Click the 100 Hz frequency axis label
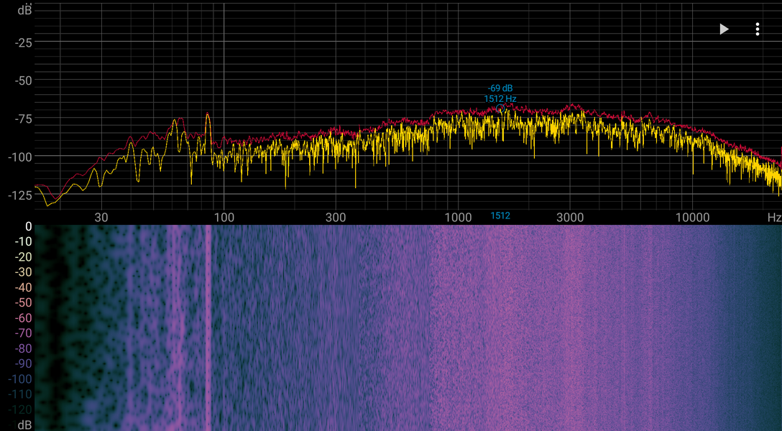The height and width of the screenshot is (431, 782). (x=224, y=217)
